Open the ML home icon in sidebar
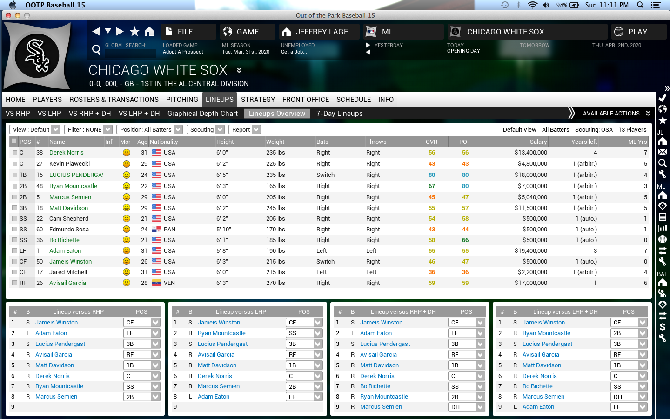Image resolution: width=670 pixels, height=419 pixels. [x=663, y=195]
